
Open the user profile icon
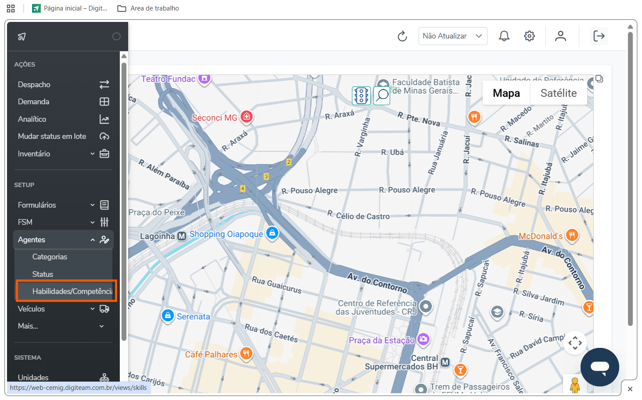pos(560,36)
